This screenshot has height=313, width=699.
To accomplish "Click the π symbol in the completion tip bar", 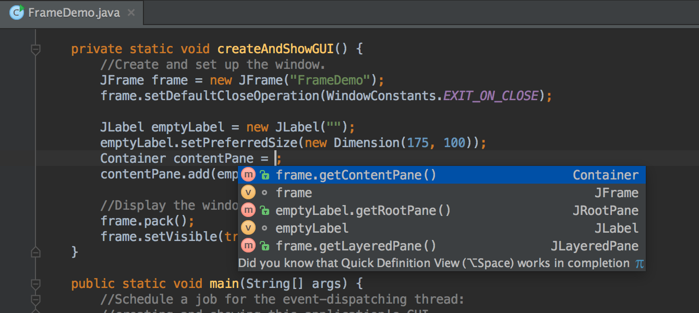I will pyautogui.click(x=640, y=263).
